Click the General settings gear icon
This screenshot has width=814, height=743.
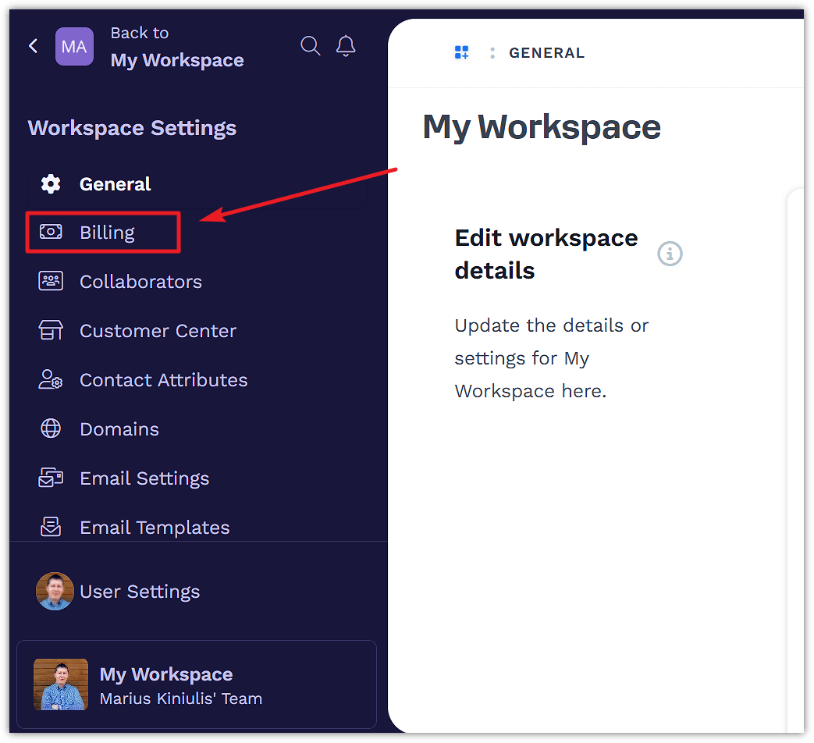[x=50, y=183]
